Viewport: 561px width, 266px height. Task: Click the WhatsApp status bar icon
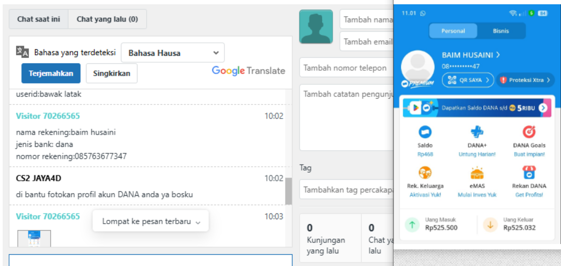tap(423, 13)
